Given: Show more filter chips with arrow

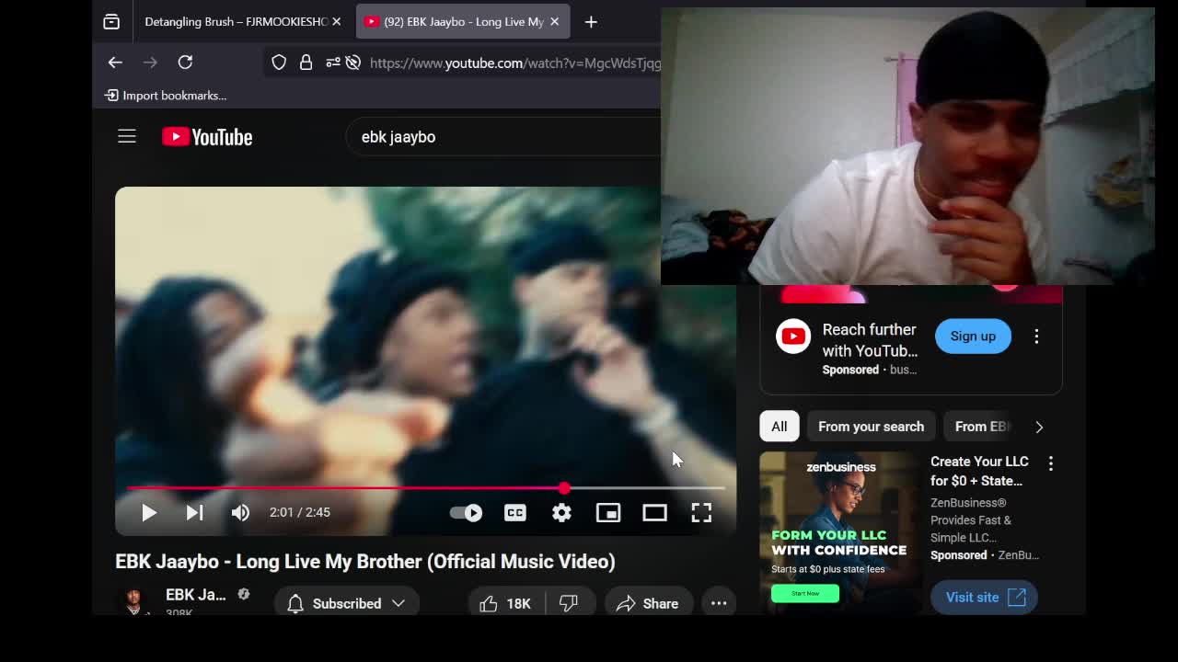Looking at the screenshot, I should click(x=1039, y=427).
